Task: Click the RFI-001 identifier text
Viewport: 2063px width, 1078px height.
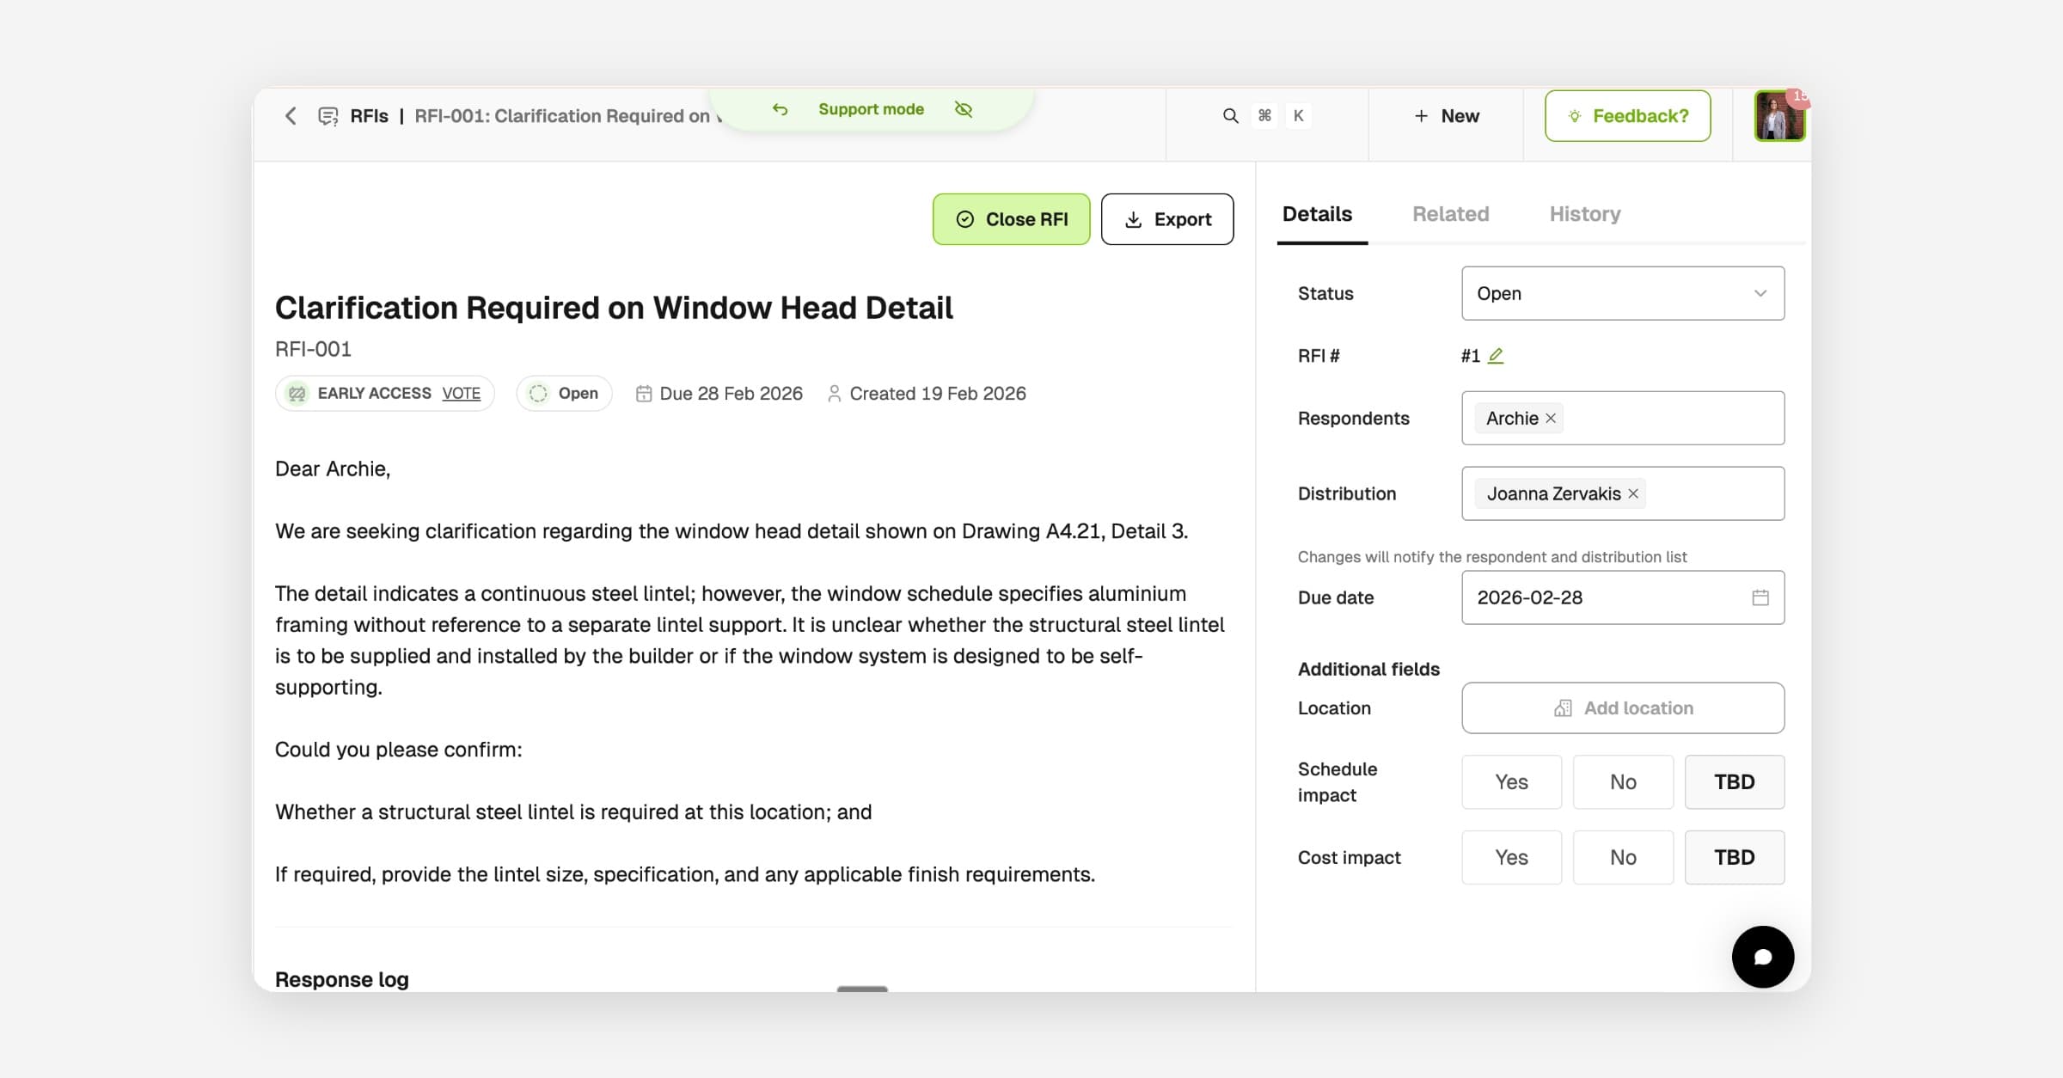Action: tap(313, 349)
